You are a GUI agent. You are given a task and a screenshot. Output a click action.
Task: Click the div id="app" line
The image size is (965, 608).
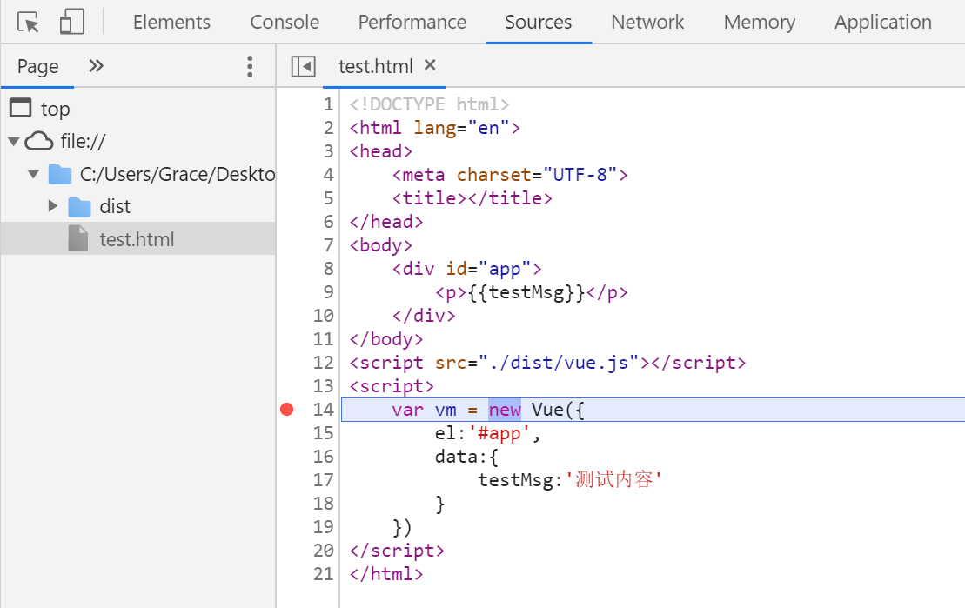(467, 269)
